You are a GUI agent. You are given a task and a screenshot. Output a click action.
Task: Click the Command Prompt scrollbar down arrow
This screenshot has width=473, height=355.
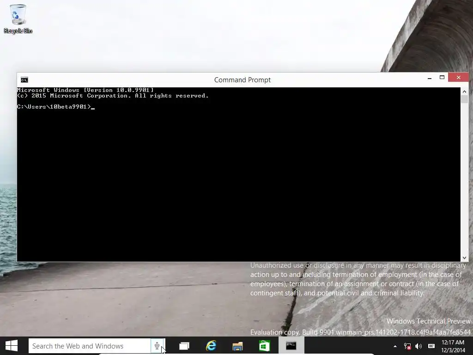tap(465, 258)
